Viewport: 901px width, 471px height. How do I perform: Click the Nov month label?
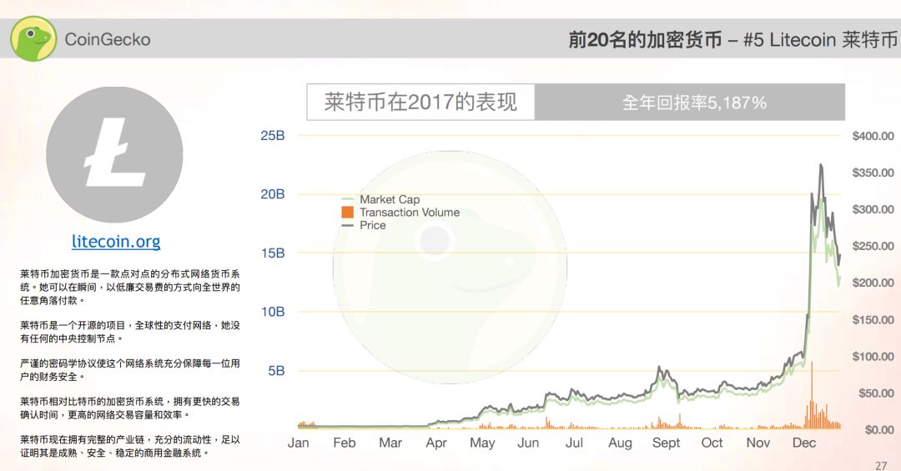pyautogui.click(x=758, y=443)
